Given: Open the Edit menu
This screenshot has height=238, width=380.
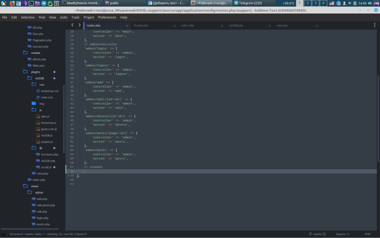Looking at the screenshot, I should (x=14, y=17).
